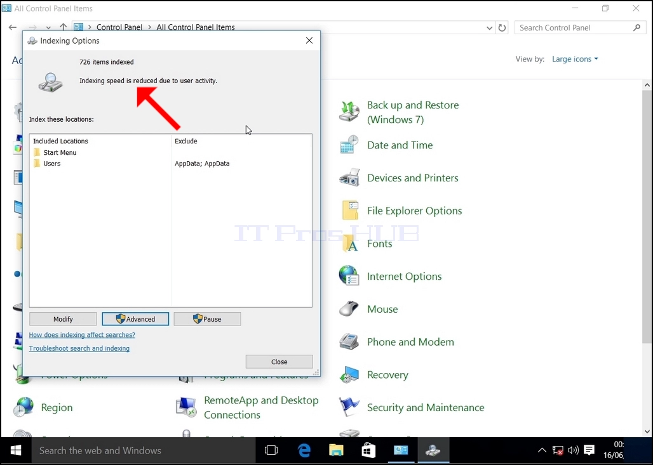Open Back up and Restore (Windows 7) icon
This screenshot has width=653, height=465.
[x=349, y=112]
